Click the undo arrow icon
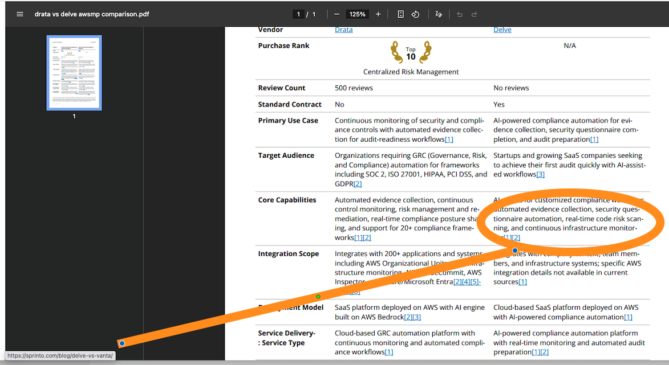Image resolution: width=669 pixels, height=365 pixels. (x=460, y=14)
